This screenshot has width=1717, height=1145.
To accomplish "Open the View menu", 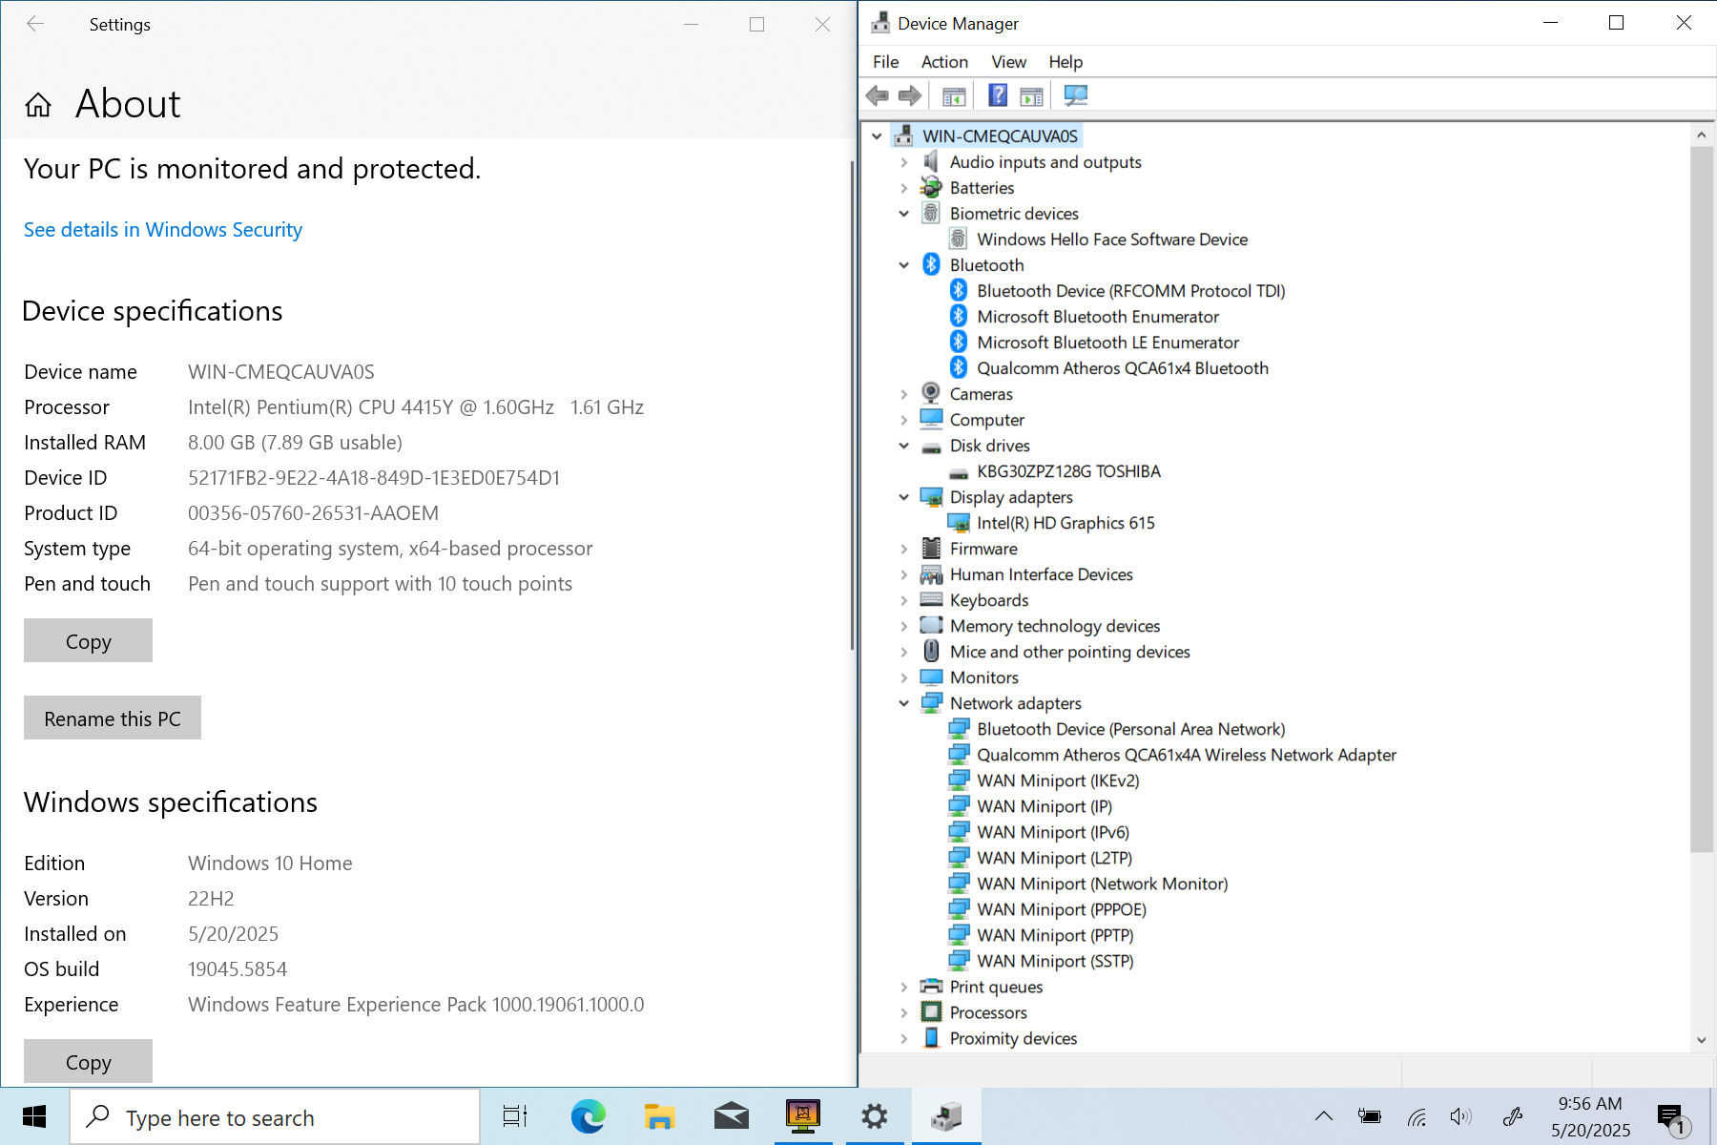I will 1008,62.
